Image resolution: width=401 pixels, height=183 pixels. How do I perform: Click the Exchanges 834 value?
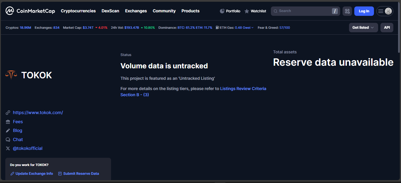(x=56, y=28)
